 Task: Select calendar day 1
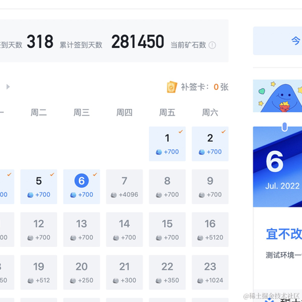click(x=167, y=144)
